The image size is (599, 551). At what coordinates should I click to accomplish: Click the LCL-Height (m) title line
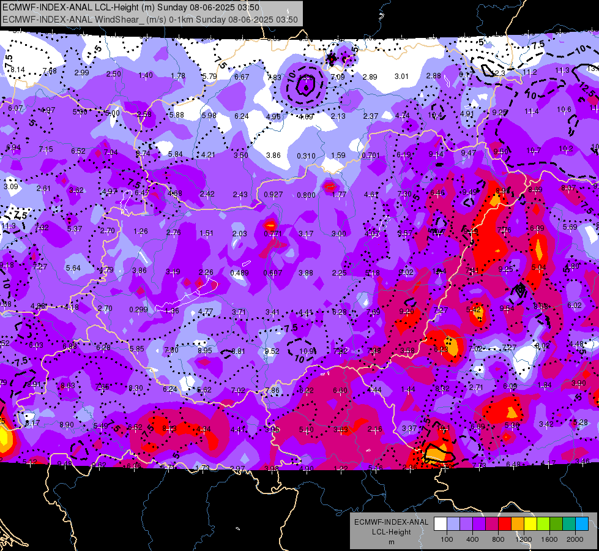pyautogui.click(x=131, y=7)
